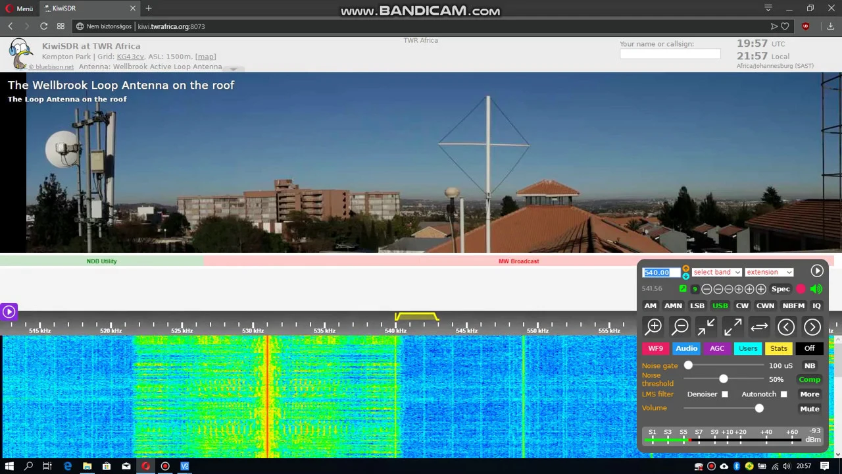842x474 pixels.
Task: Adjust the Volume slider
Action: point(724,408)
